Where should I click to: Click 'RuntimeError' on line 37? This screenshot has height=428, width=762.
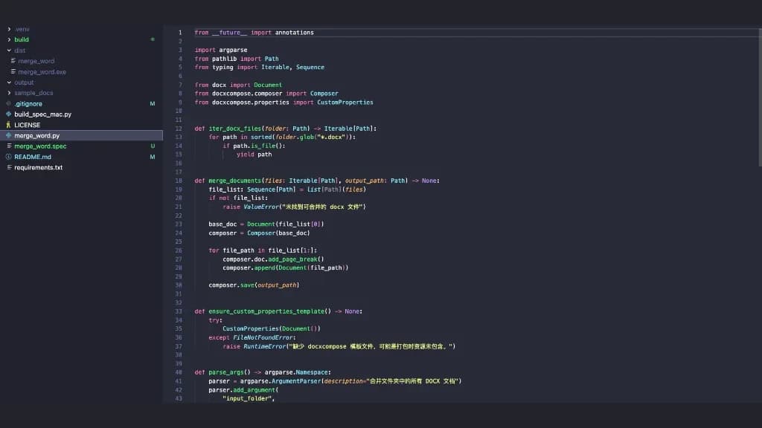[264, 346]
